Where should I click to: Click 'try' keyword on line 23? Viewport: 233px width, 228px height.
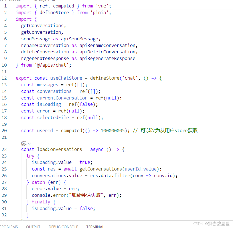pos(30,156)
